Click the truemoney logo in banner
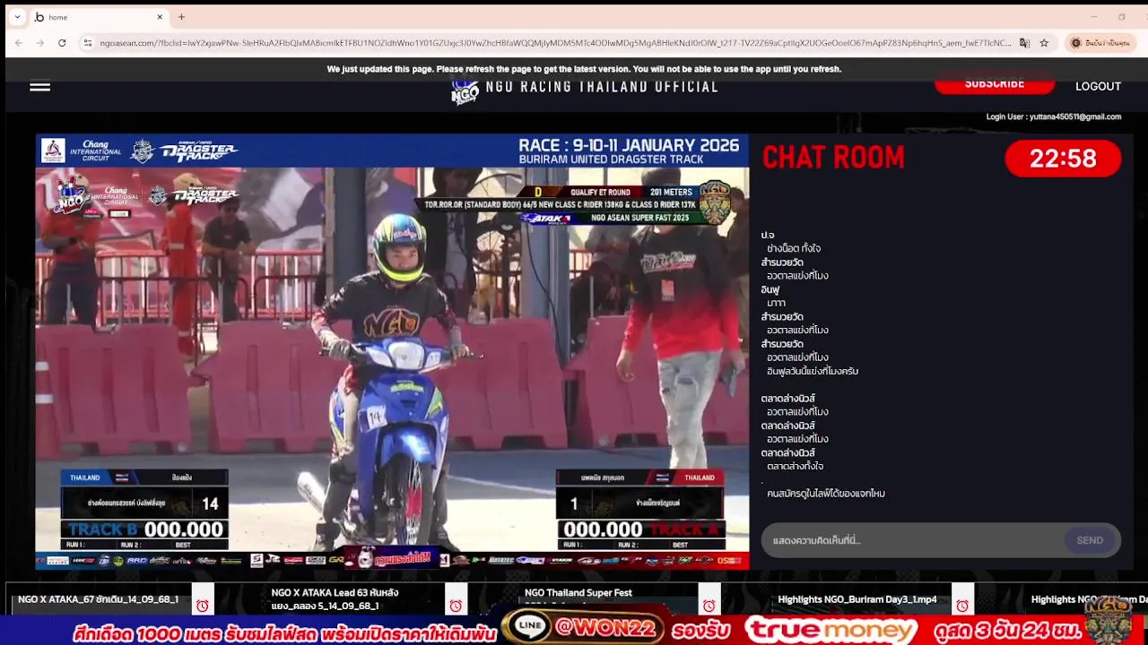This screenshot has height=645, width=1148. 831,631
